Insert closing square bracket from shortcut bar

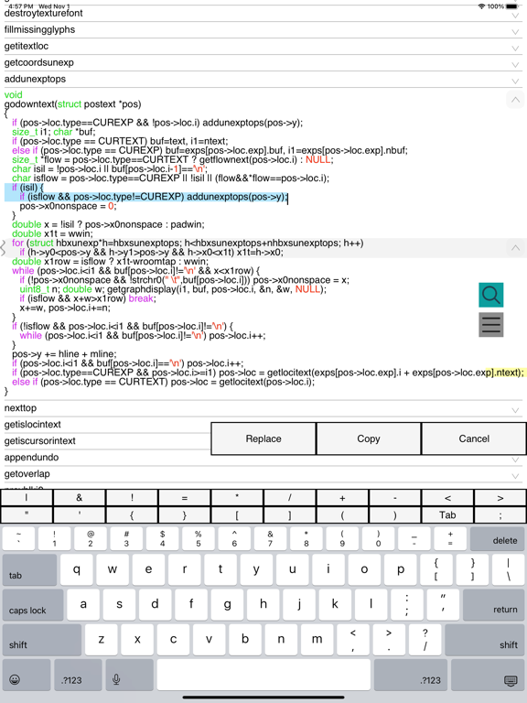click(290, 514)
